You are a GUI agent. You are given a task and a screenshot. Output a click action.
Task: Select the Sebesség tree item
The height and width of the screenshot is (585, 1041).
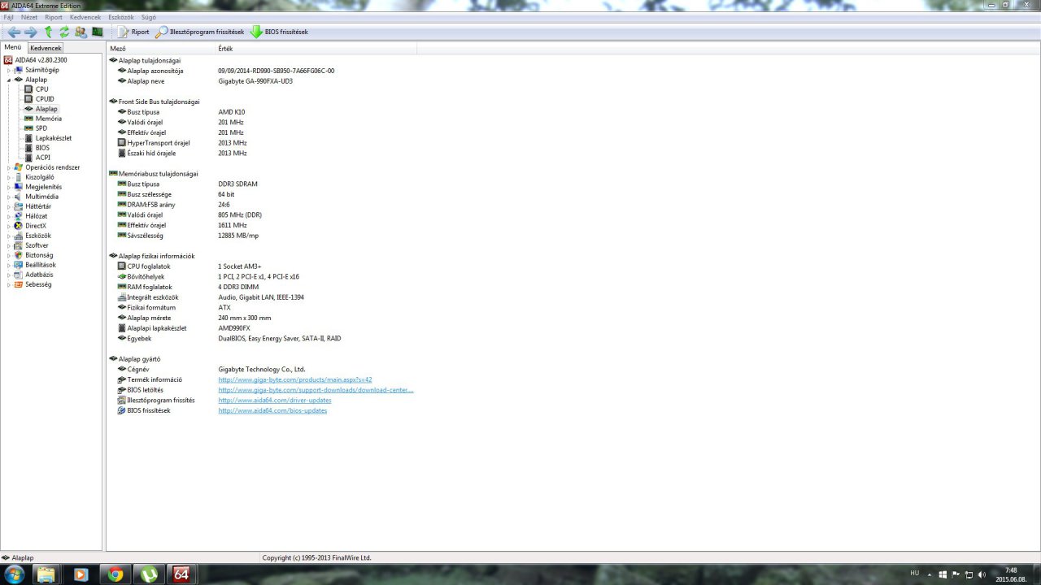click(x=38, y=284)
